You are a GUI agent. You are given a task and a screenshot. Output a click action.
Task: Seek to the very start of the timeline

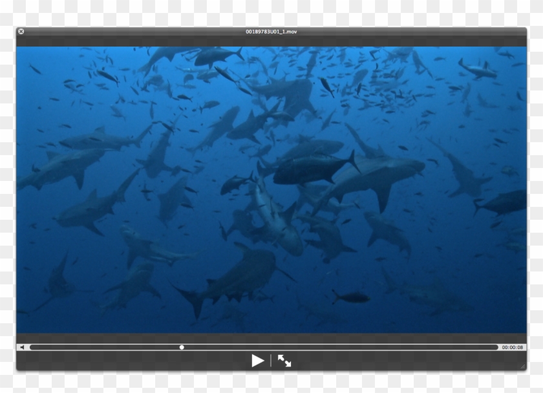pyautogui.click(x=31, y=347)
